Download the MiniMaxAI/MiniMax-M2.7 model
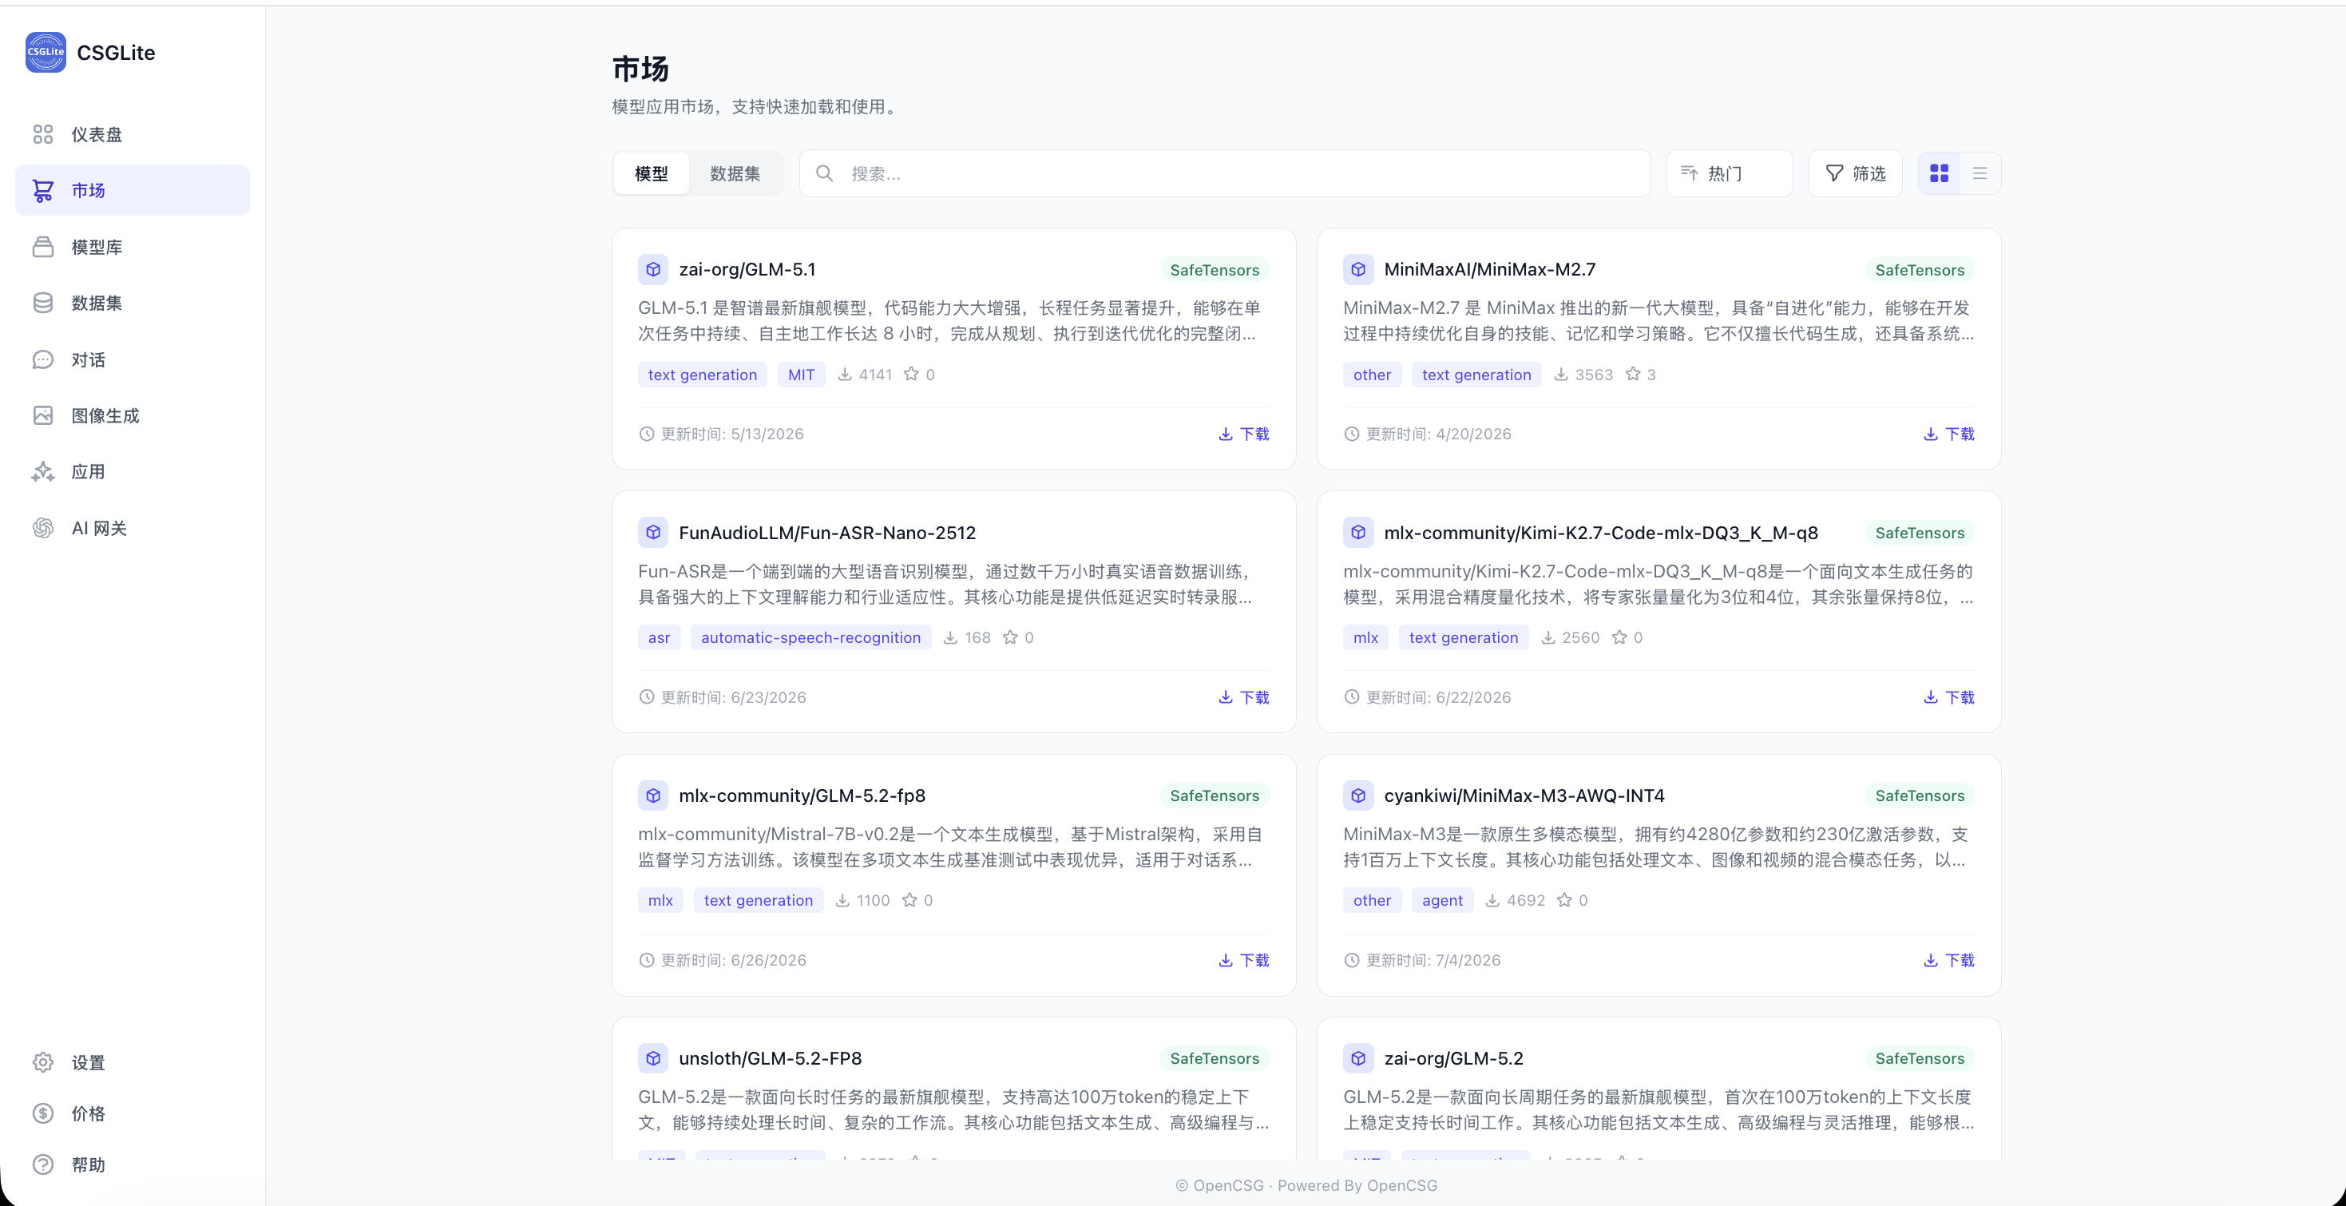 pos(1949,434)
